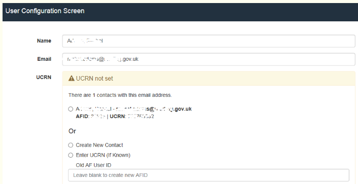Click the Create New Contact label
358x184 pixels.
coord(100,145)
